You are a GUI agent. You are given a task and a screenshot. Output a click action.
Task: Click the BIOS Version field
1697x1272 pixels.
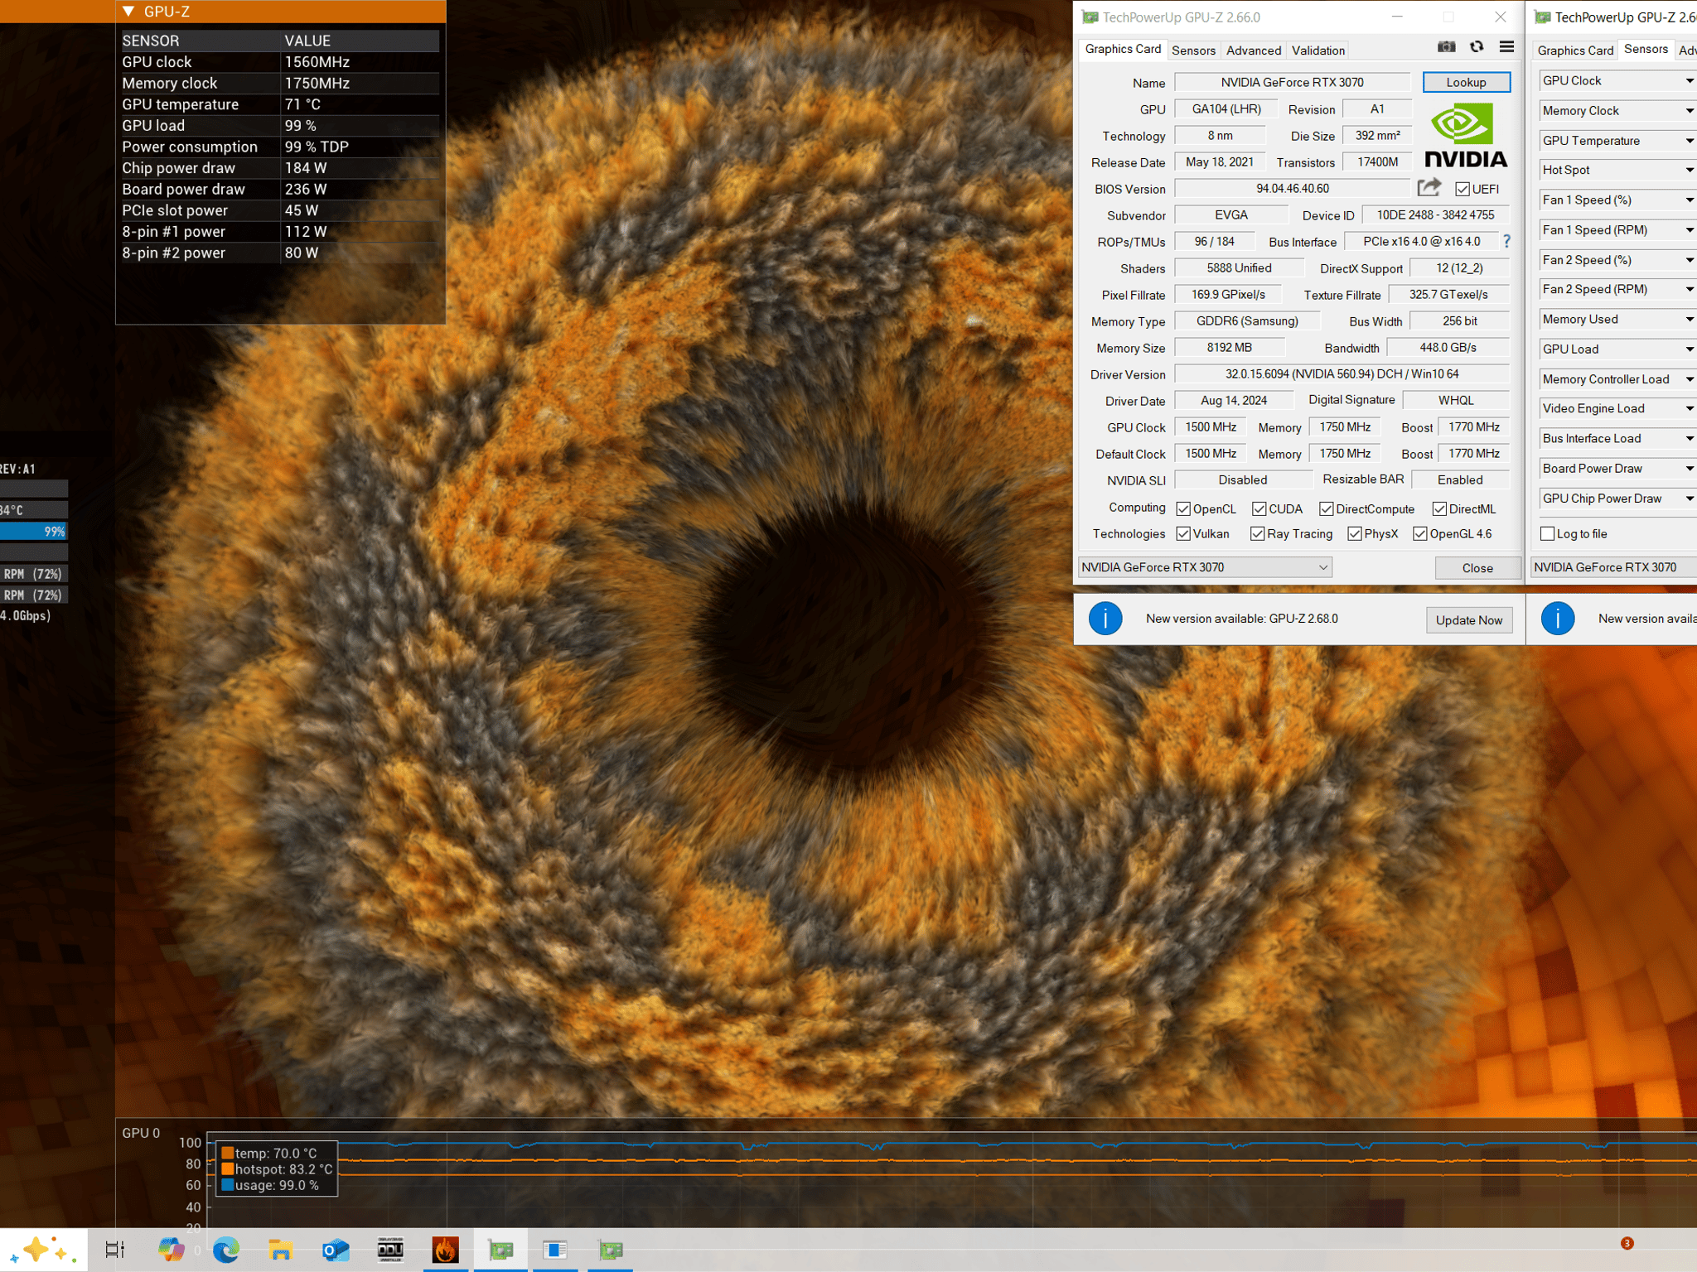coord(1292,189)
